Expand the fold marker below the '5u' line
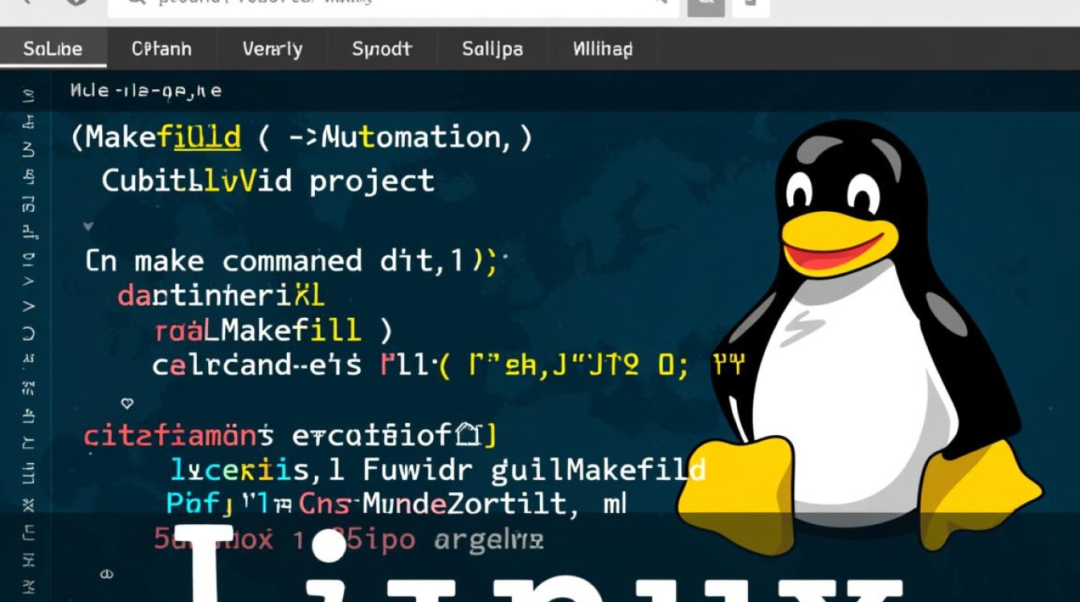Viewport: 1080px width, 602px height. click(107, 573)
